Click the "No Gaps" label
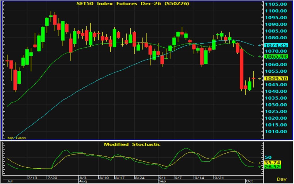The width and height of the screenshot is (294, 184). (17, 138)
